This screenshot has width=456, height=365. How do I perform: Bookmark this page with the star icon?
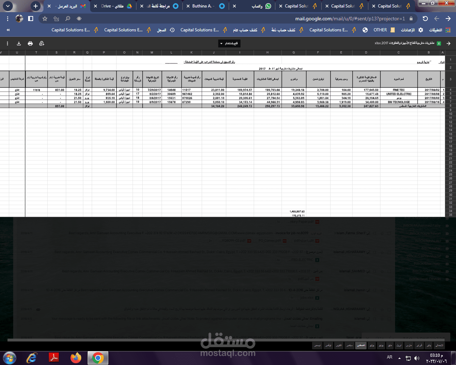45,19
